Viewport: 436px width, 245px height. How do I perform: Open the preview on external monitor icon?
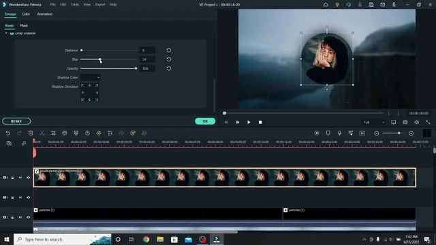[x=394, y=122]
